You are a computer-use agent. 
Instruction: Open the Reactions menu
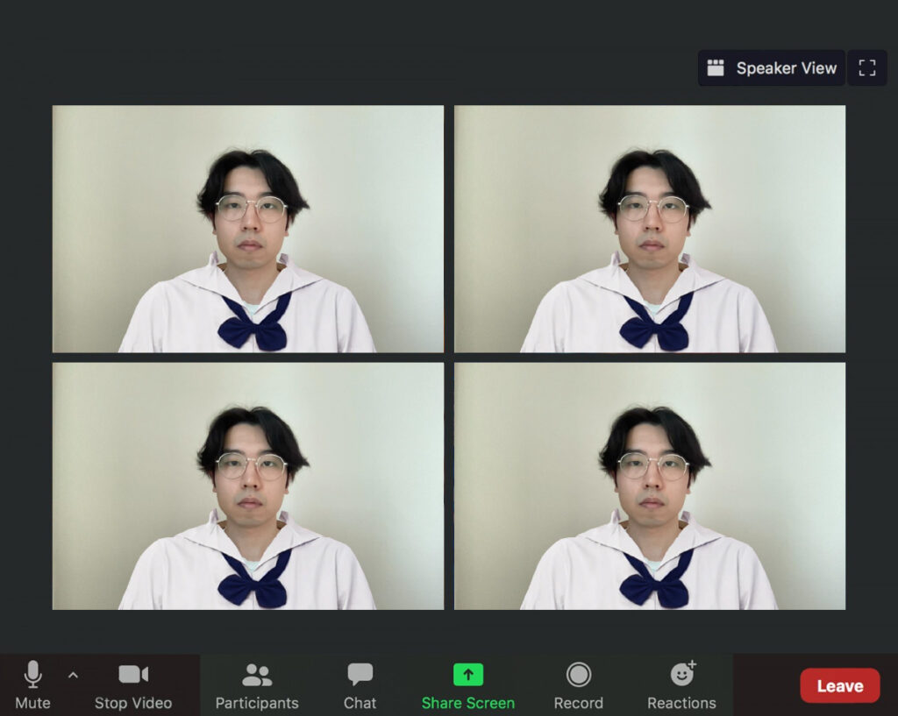tap(681, 685)
